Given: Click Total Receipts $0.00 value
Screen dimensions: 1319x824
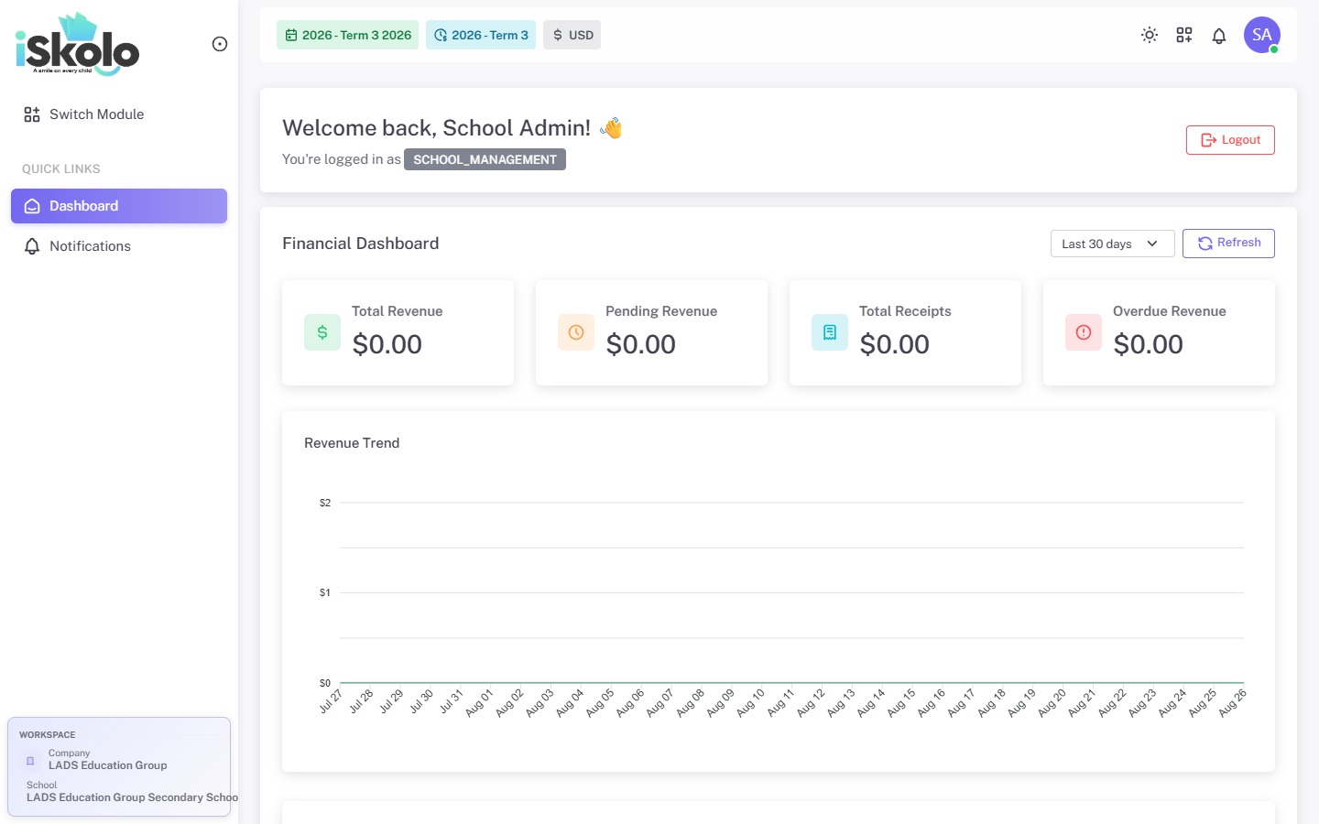Looking at the screenshot, I should click(x=895, y=344).
